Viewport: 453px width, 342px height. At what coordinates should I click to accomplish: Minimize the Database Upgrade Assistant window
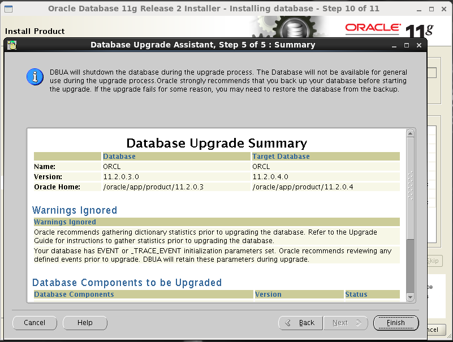click(x=394, y=45)
